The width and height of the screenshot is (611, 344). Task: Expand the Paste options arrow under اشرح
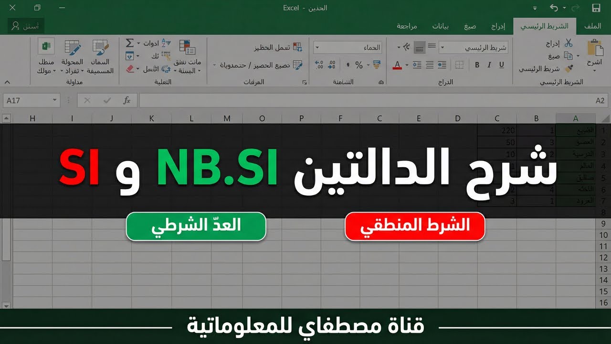595,71
